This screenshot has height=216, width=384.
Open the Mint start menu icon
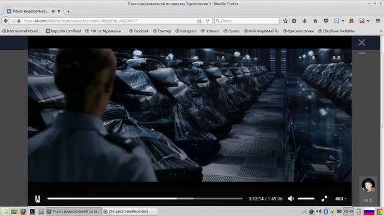point(5,212)
